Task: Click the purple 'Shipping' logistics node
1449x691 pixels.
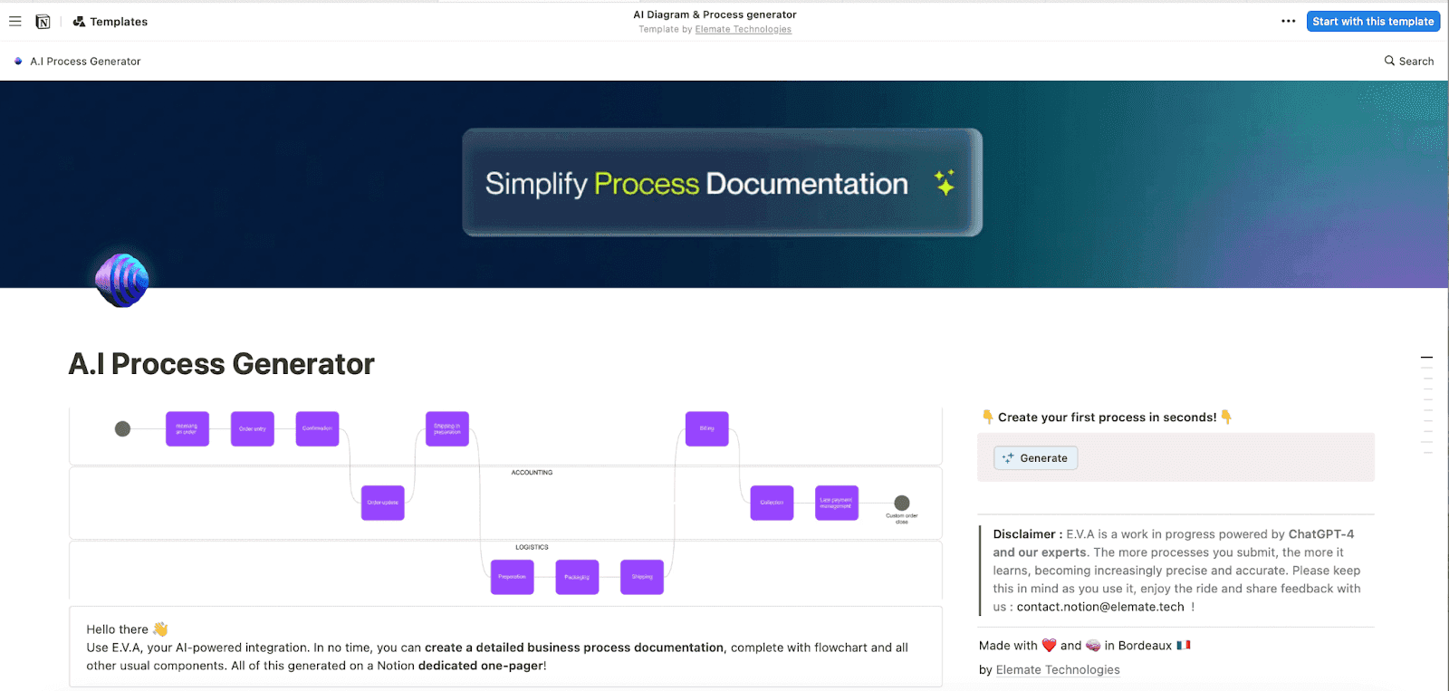Action: (642, 577)
